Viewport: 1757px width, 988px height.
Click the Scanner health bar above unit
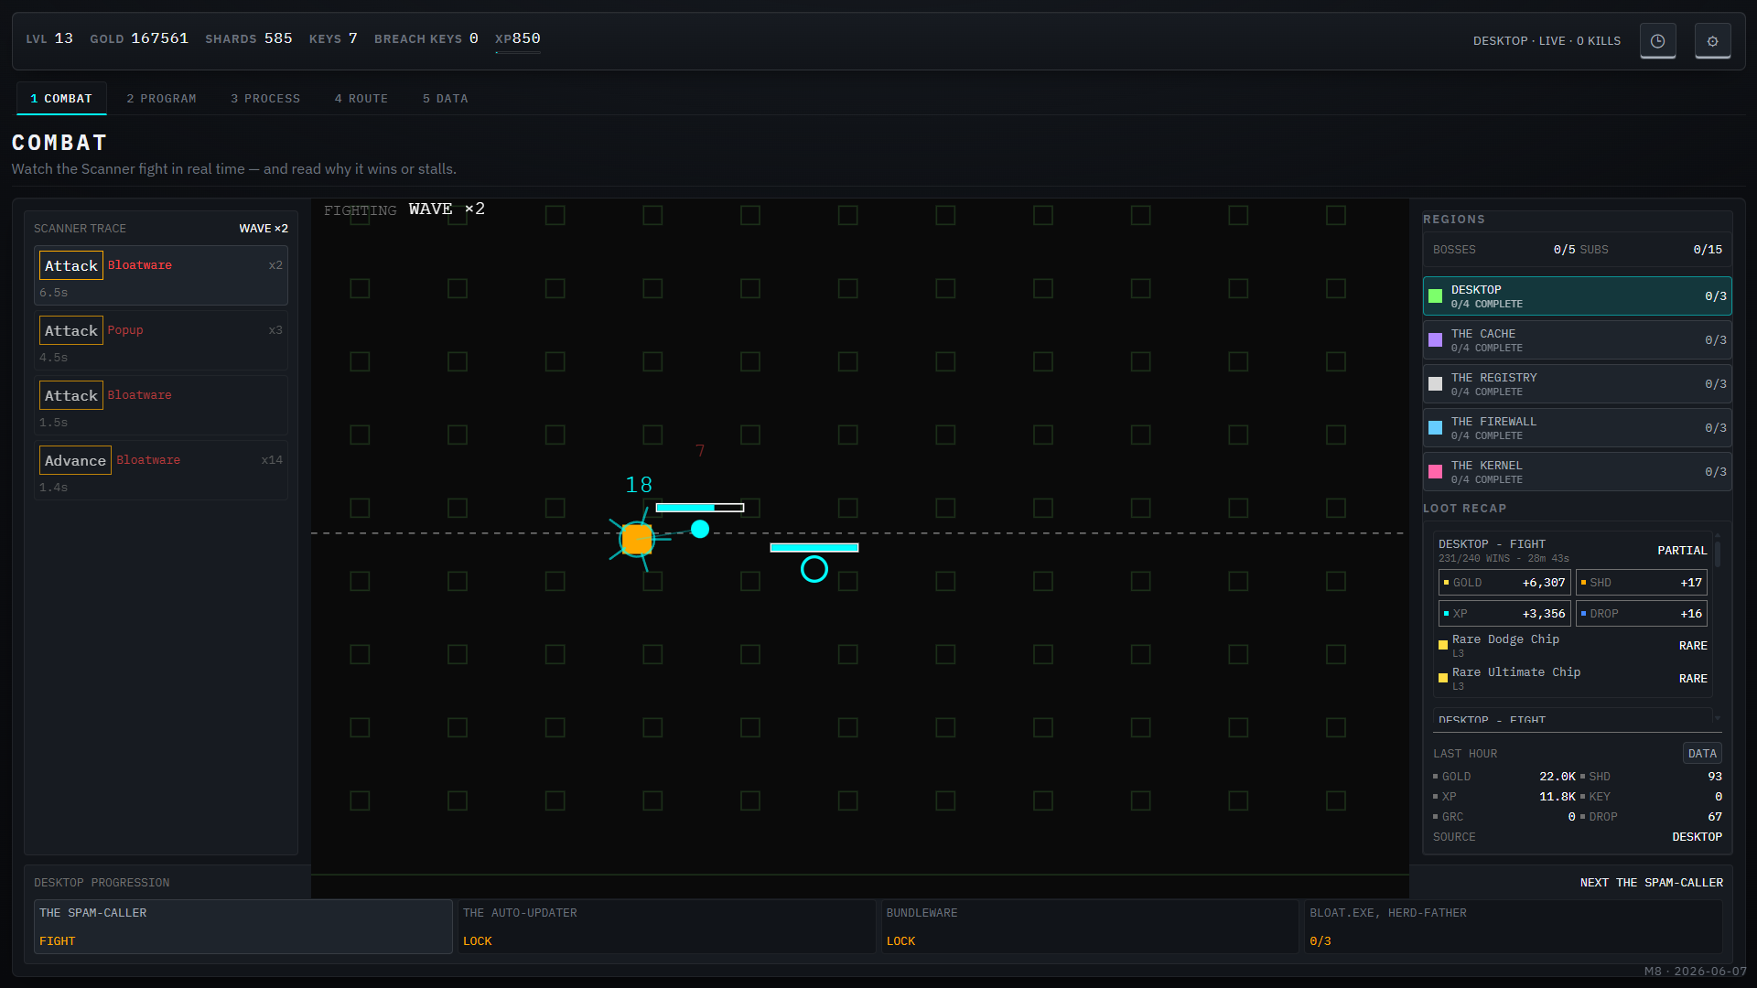[x=700, y=508]
